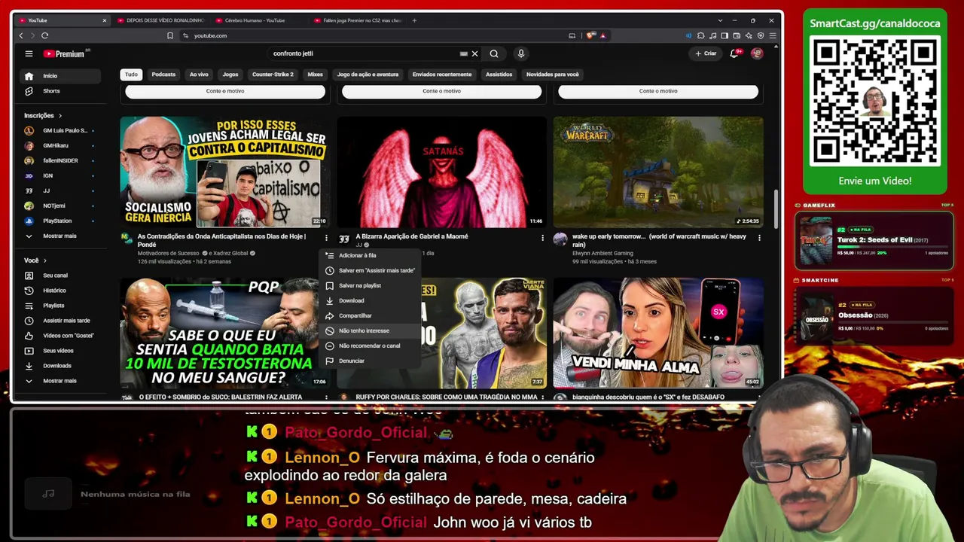The width and height of the screenshot is (964, 542).
Task: Select the Jogo de ação e aventura chip
Action: coord(368,75)
